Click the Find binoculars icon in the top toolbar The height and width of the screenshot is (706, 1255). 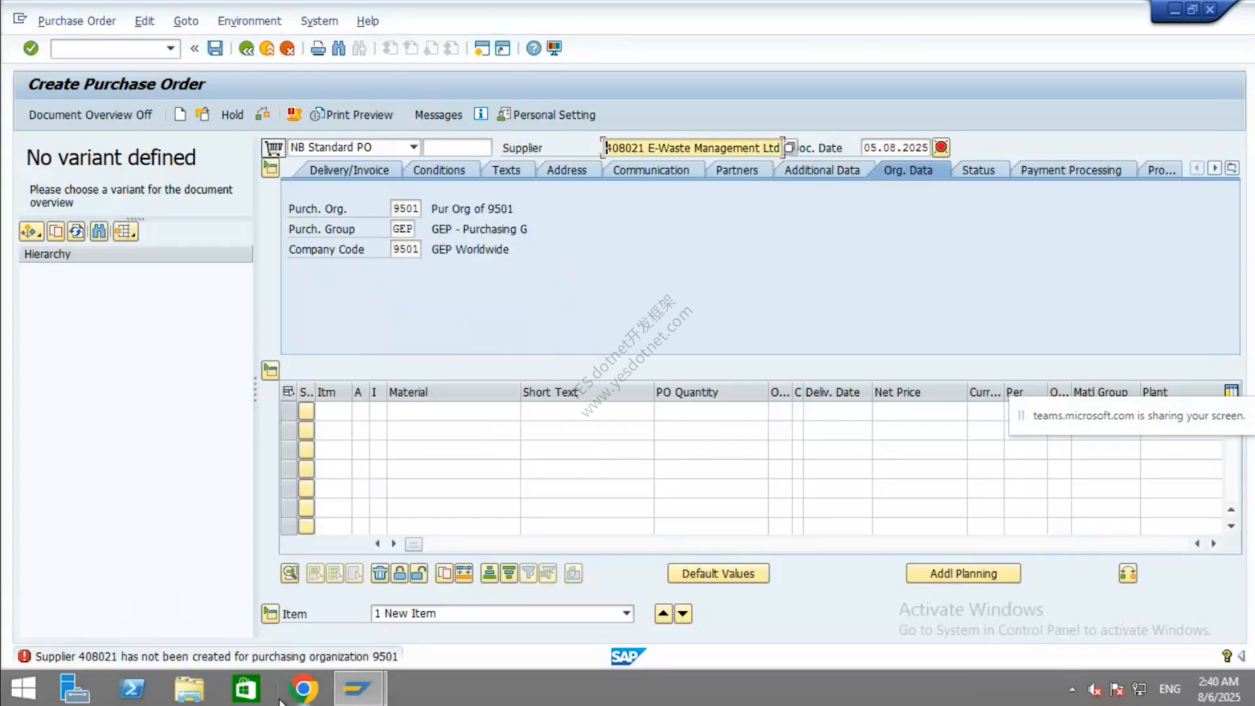[339, 48]
